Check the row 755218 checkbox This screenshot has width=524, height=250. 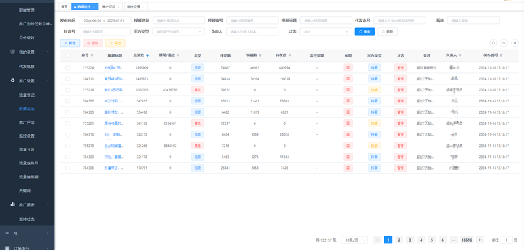(67, 90)
